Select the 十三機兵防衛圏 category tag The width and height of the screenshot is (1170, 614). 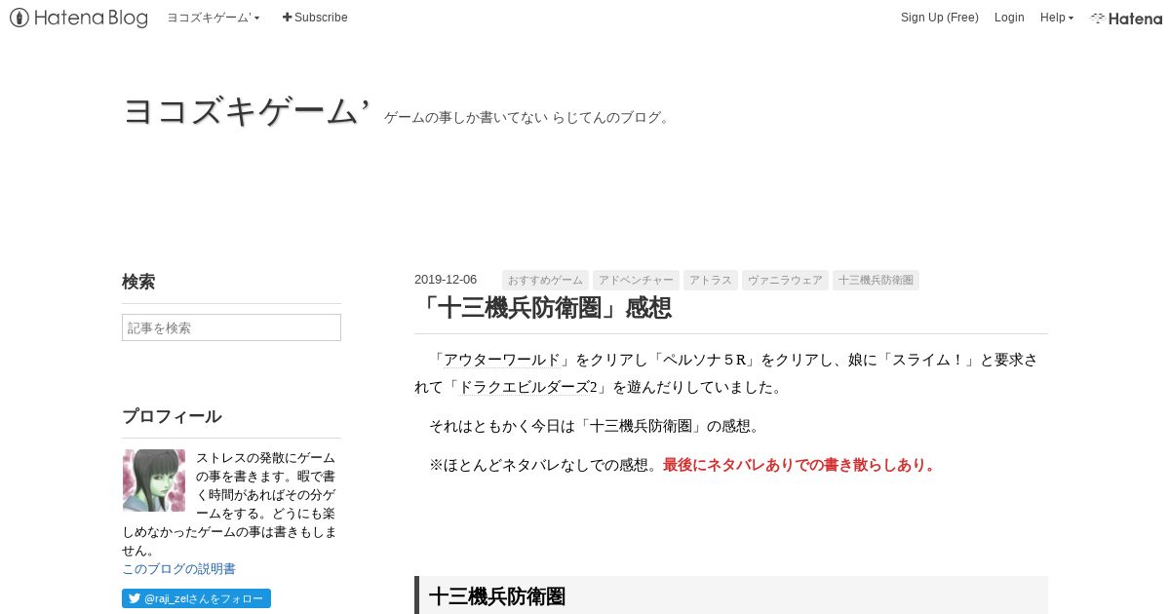tap(876, 280)
